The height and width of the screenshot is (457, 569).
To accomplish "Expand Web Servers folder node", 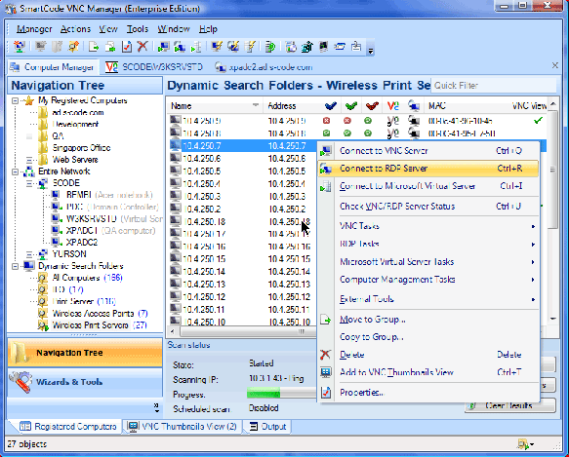I will coord(29,160).
